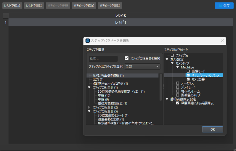
Task: Uncheck the カメラ型番 checkbox
Action: [188, 79]
